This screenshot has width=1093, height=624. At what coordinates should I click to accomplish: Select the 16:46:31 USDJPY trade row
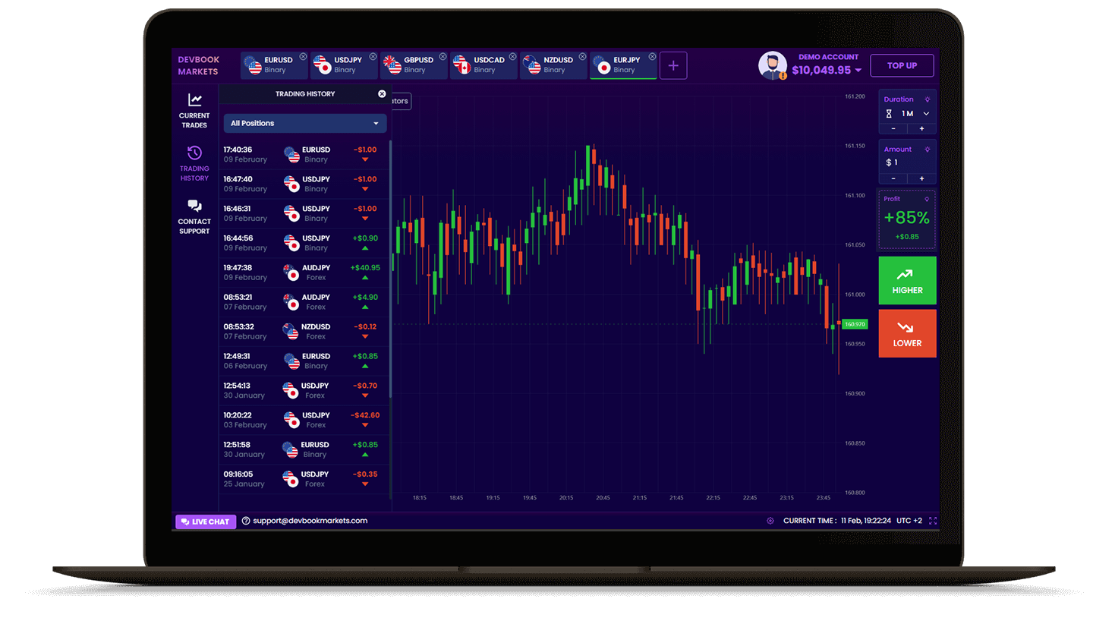coord(304,213)
